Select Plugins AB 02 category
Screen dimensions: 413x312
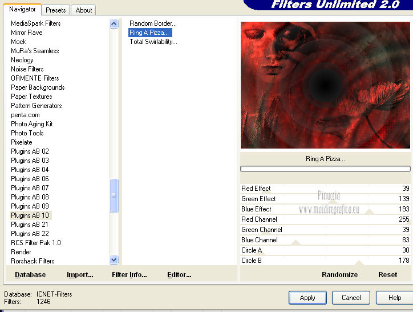[x=30, y=151]
